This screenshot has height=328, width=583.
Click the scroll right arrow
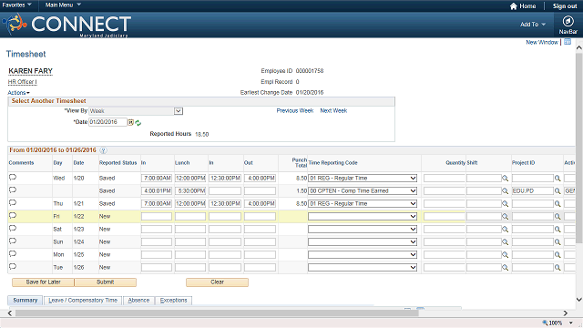(x=566, y=313)
